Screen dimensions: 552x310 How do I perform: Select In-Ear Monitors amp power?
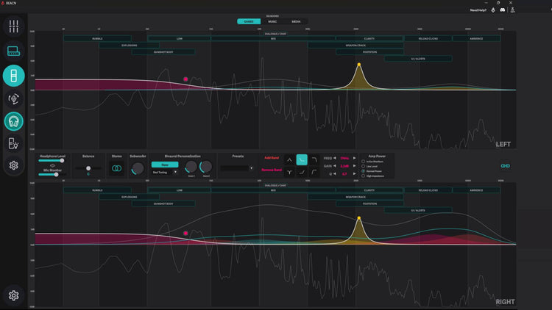(363, 162)
